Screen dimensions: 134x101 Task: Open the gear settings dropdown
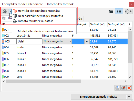[x=128, y=11]
